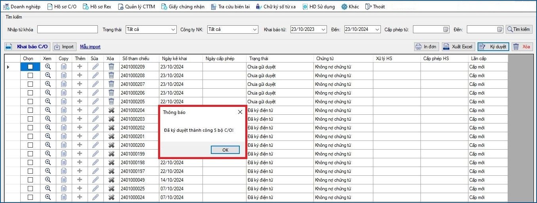Open the Đến 23/10/2024 date dropdown
Screen dimensions: 537x203
pyautogui.click(x=377, y=29)
